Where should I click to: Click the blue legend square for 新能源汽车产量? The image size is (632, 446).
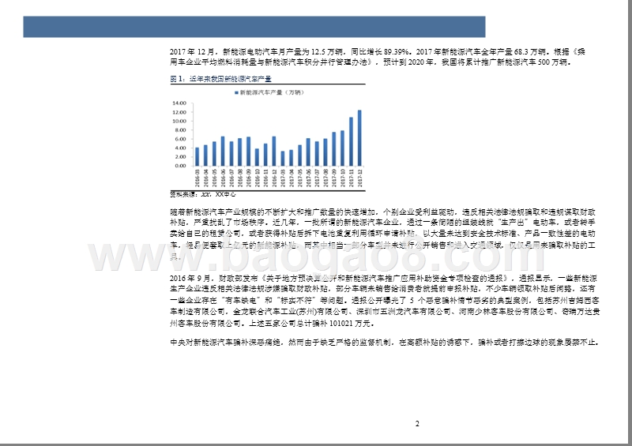click(236, 92)
